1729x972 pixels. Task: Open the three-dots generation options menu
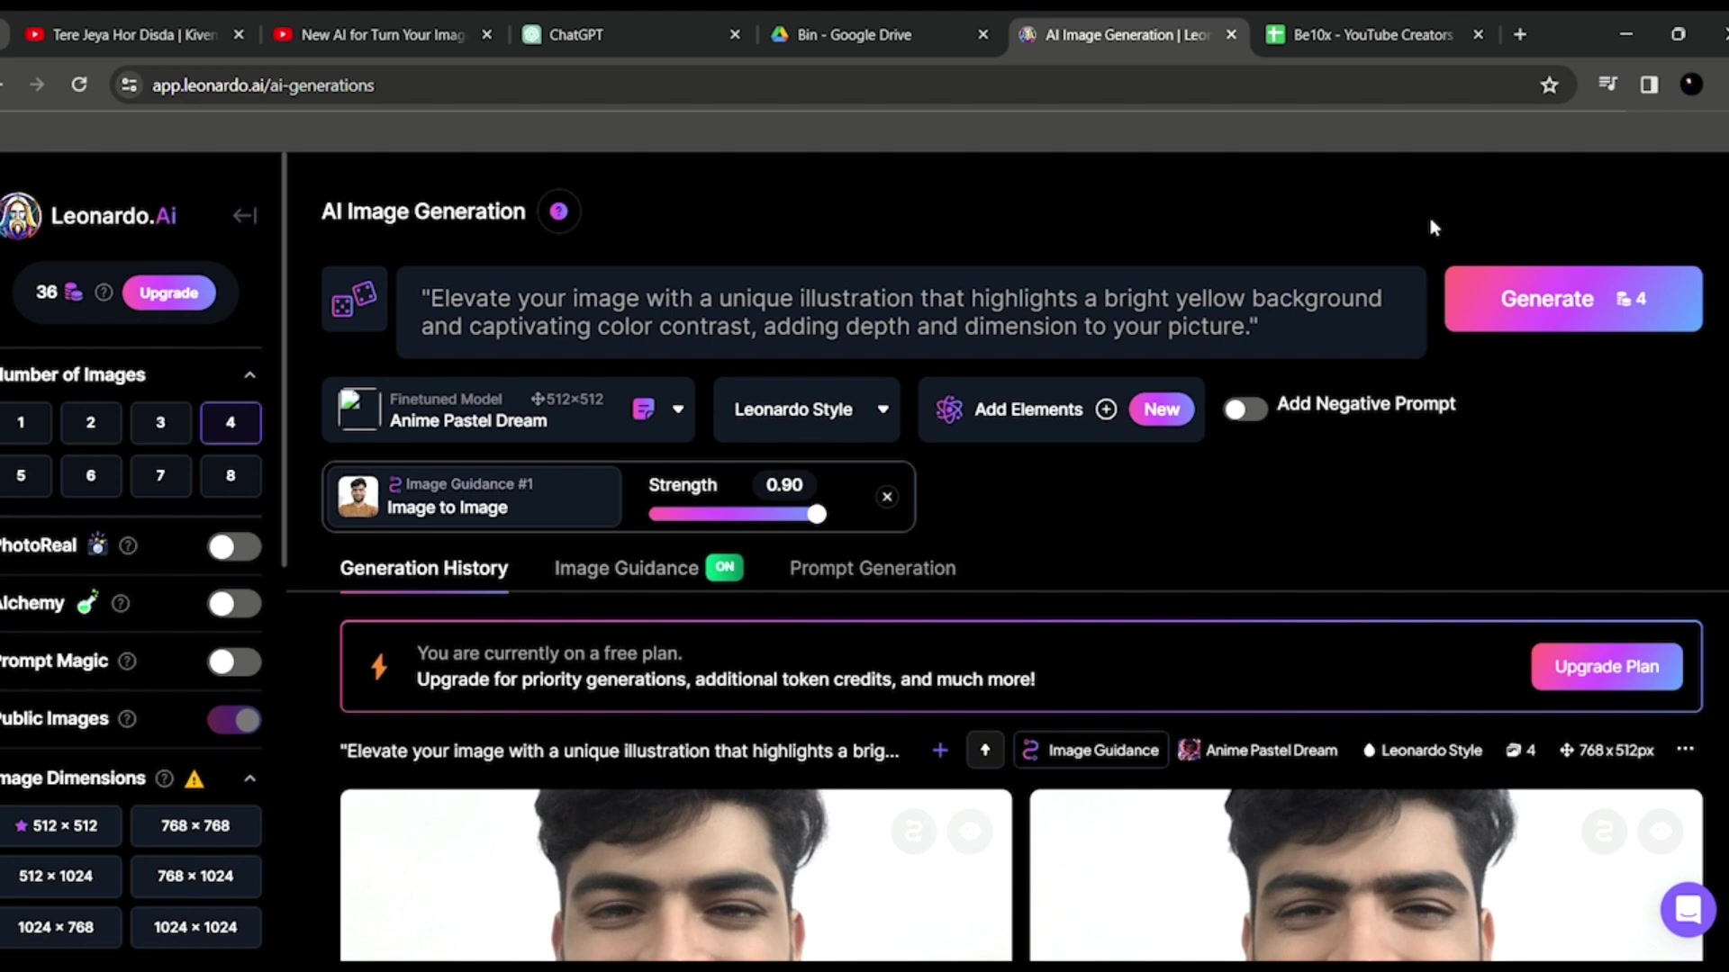coord(1685,749)
